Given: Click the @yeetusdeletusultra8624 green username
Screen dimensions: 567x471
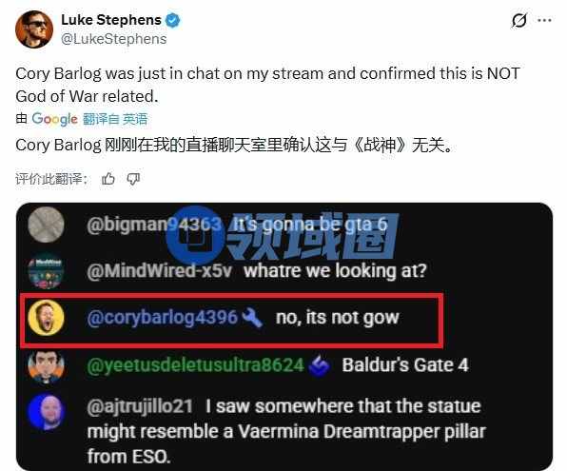Looking at the screenshot, I should [x=196, y=365].
